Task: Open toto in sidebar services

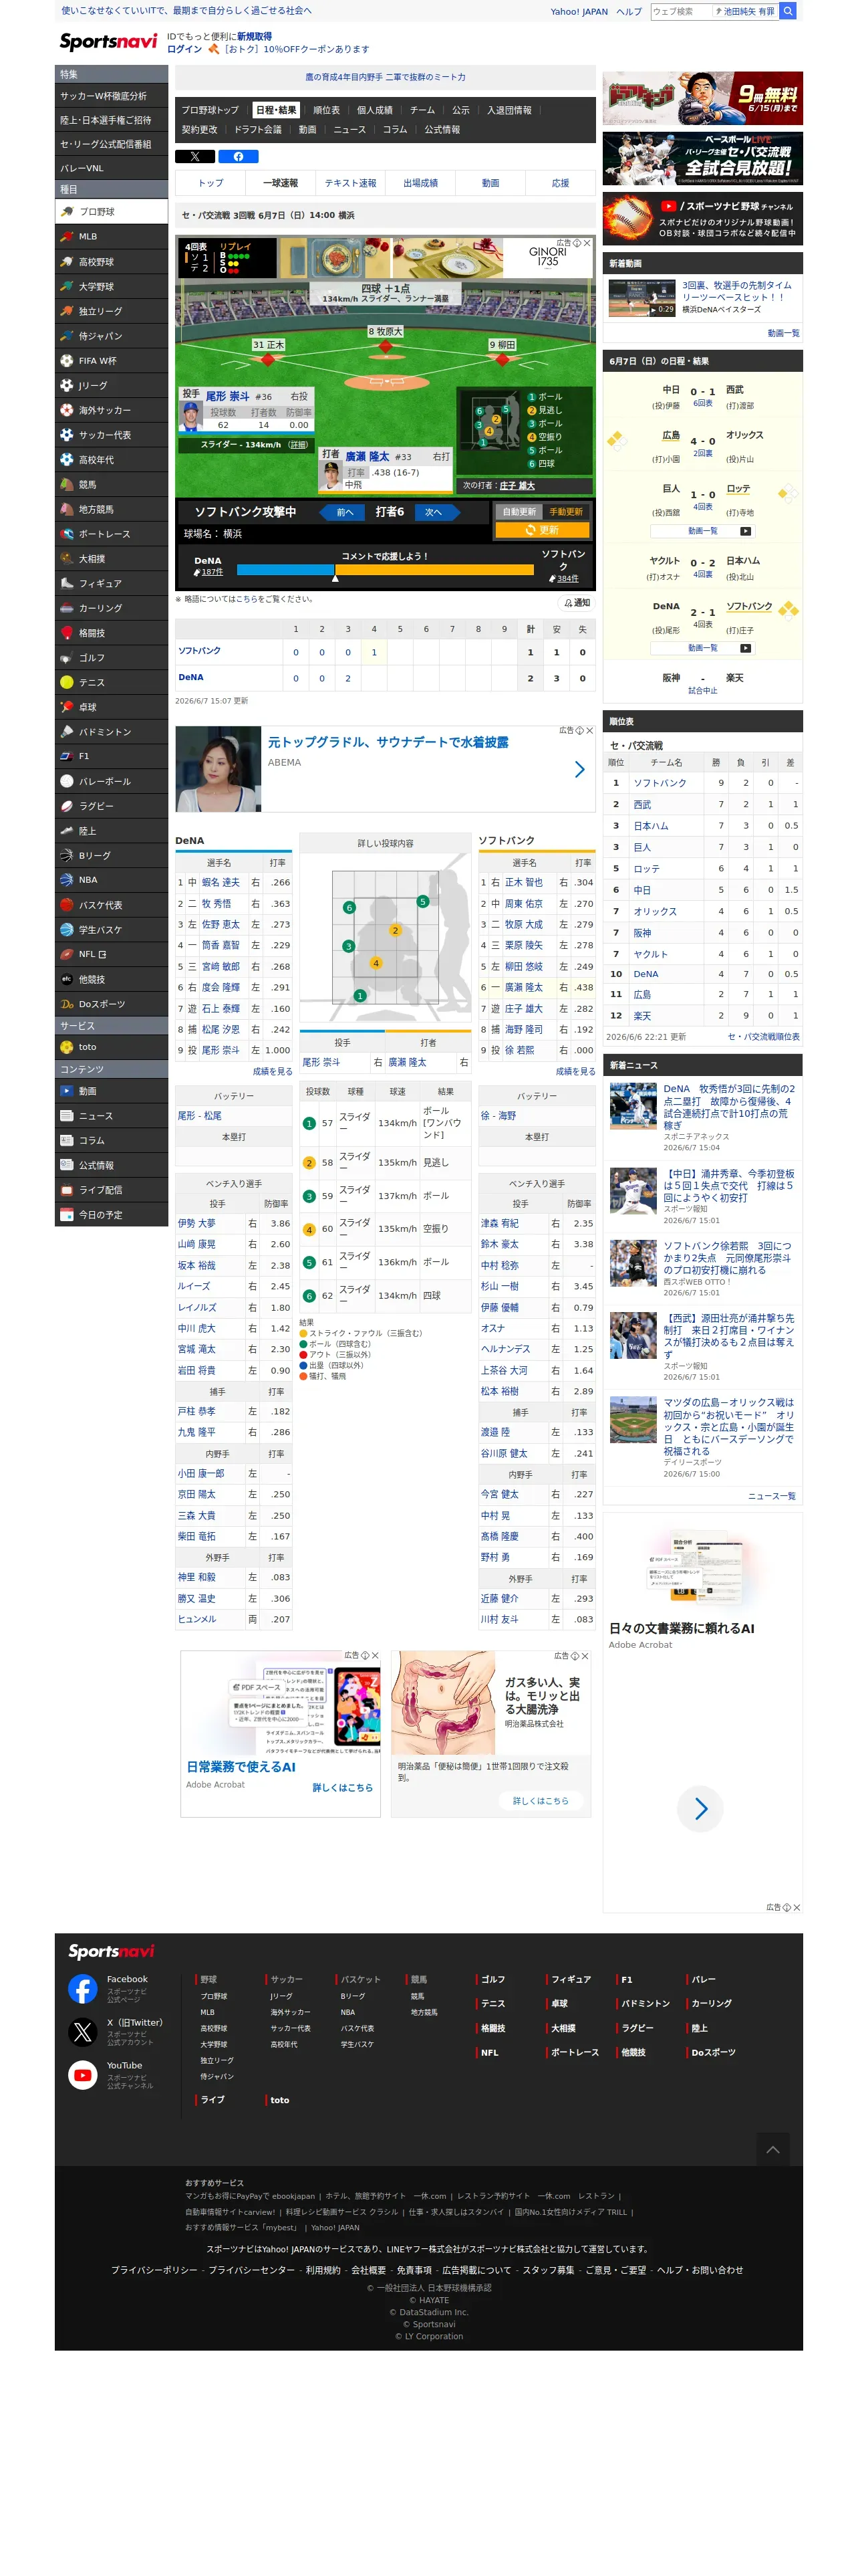Action: [111, 1047]
